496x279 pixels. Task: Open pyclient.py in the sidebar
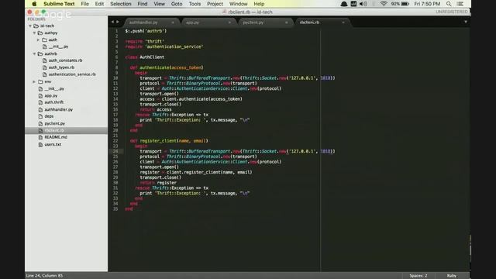pos(55,123)
